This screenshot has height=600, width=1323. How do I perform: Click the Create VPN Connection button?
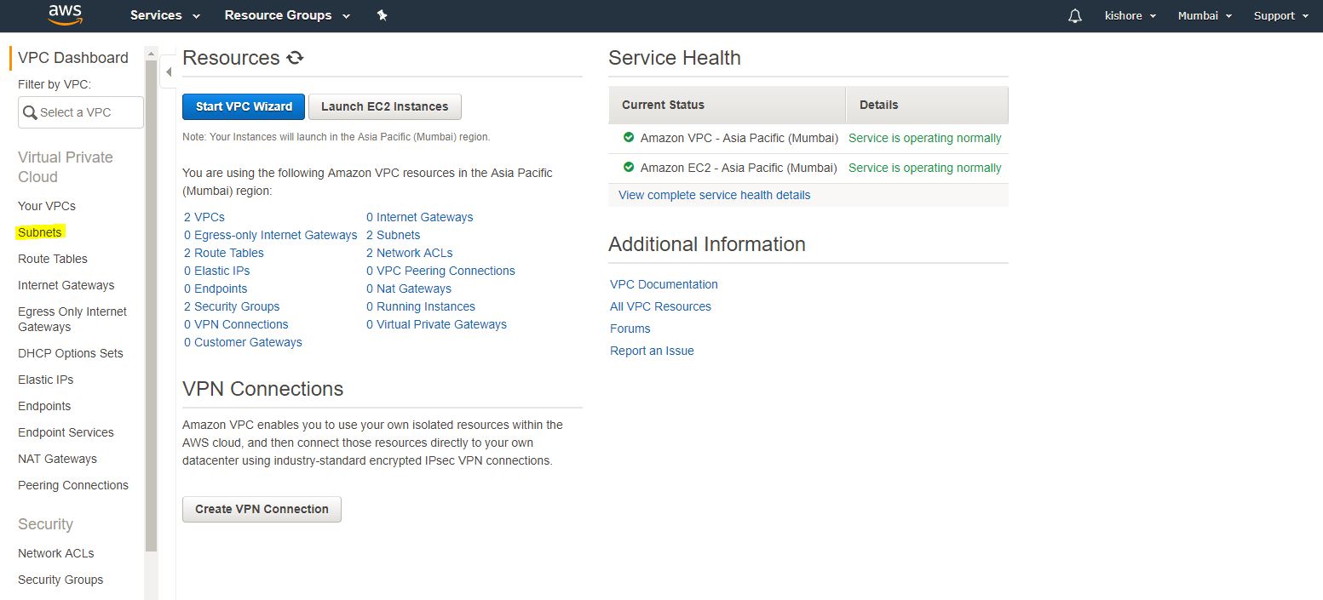pyautogui.click(x=262, y=509)
